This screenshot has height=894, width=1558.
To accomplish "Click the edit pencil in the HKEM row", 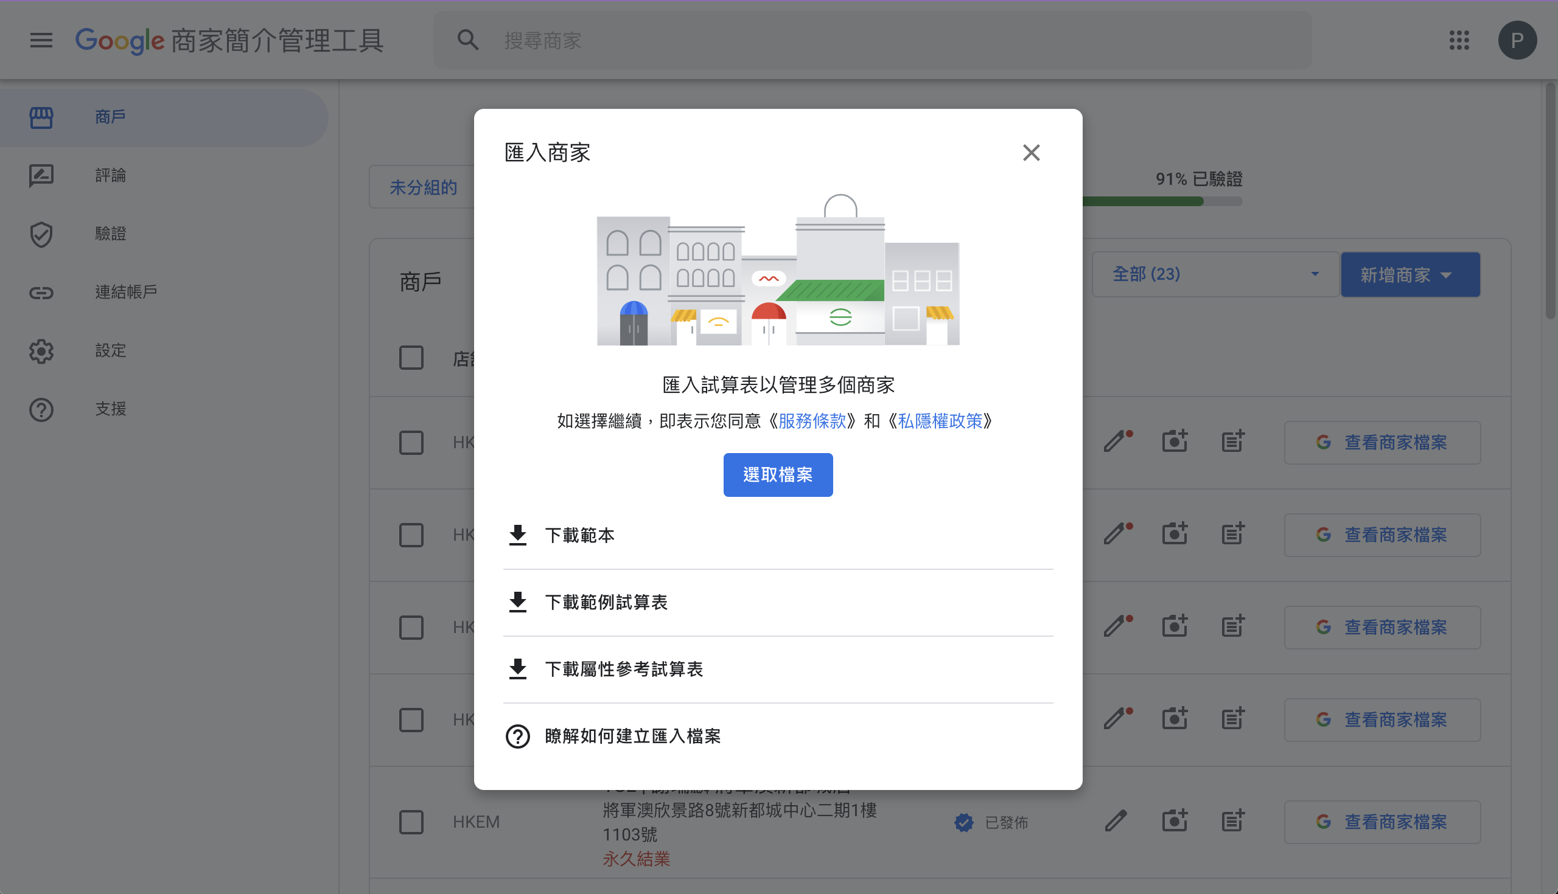I will (x=1116, y=822).
